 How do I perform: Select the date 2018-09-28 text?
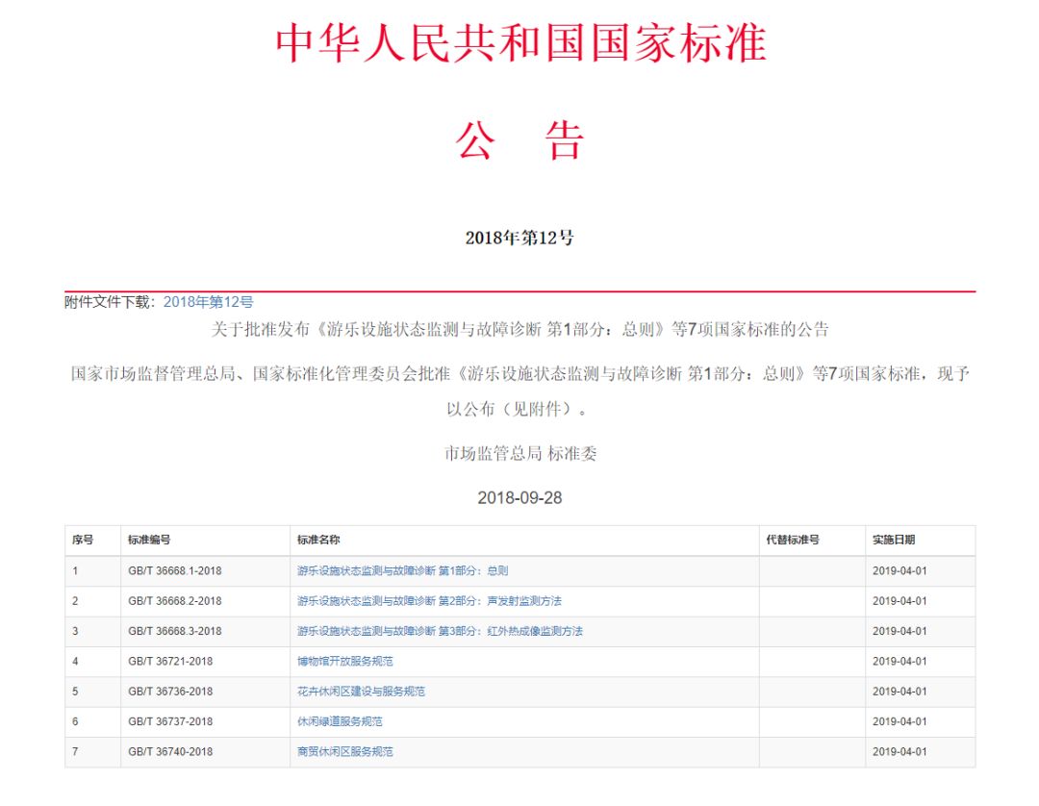tap(519, 498)
